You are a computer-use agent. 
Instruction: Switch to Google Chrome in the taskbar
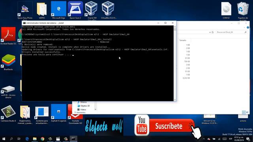point(42,139)
